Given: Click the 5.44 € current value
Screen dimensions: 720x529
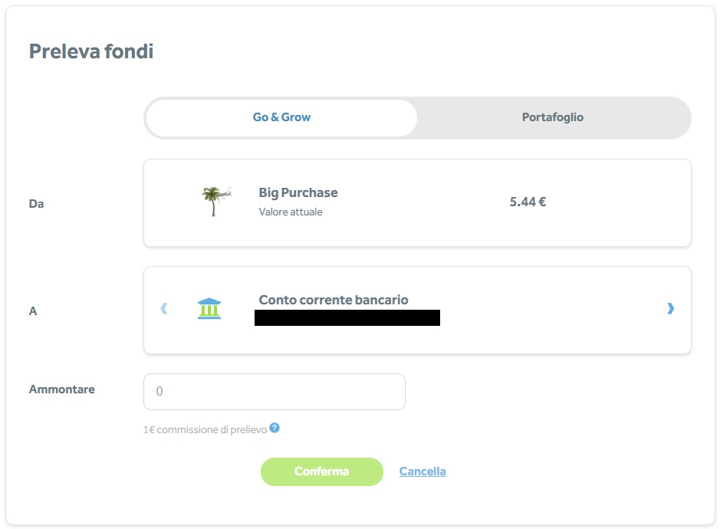Looking at the screenshot, I should tap(528, 202).
